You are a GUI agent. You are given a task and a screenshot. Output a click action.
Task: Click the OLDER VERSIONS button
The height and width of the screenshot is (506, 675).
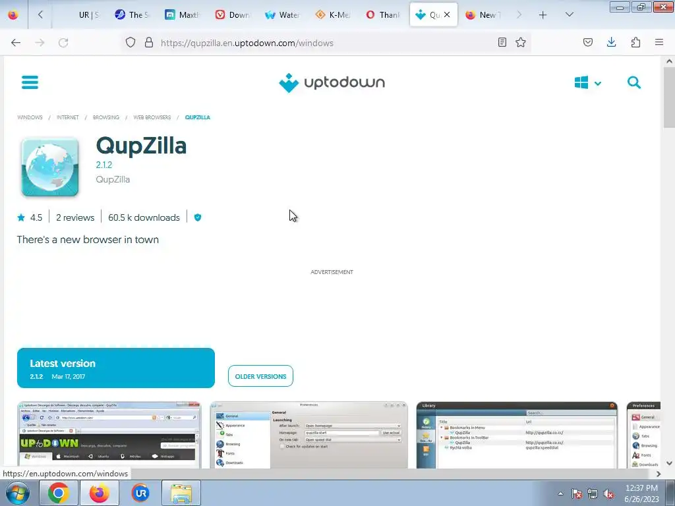click(260, 376)
